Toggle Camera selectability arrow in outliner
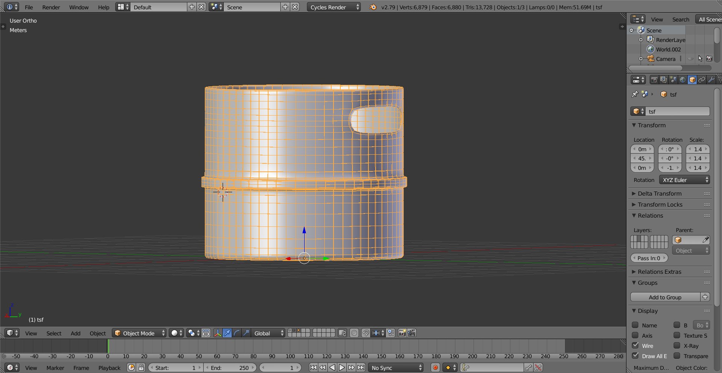The height and width of the screenshot is (373, 722). tap(700, 59)
